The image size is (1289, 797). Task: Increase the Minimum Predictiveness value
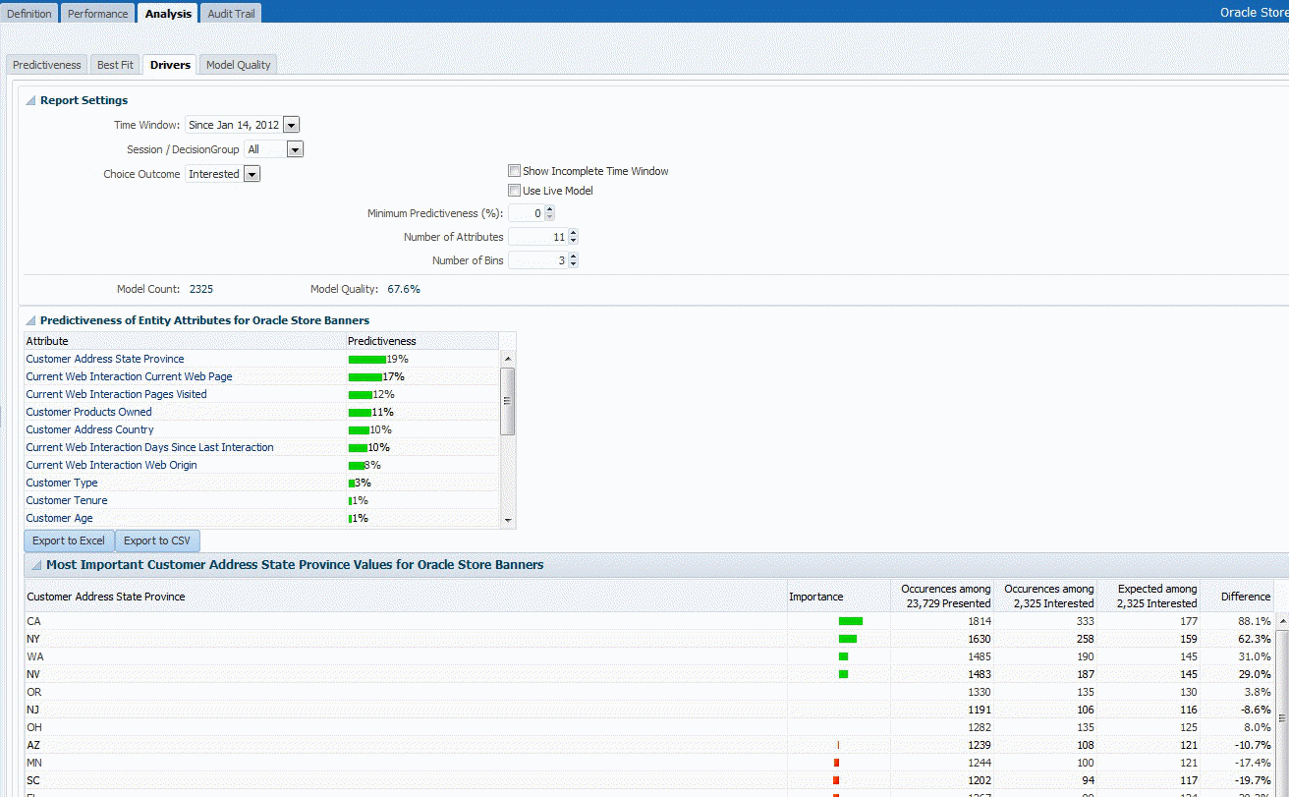[549, 209]
